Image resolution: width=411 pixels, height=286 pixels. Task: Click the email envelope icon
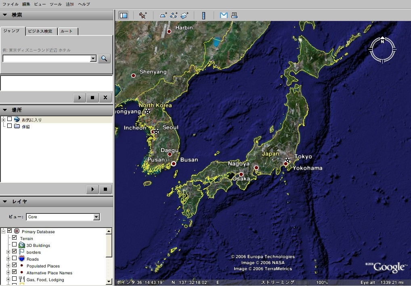[224, 15]
